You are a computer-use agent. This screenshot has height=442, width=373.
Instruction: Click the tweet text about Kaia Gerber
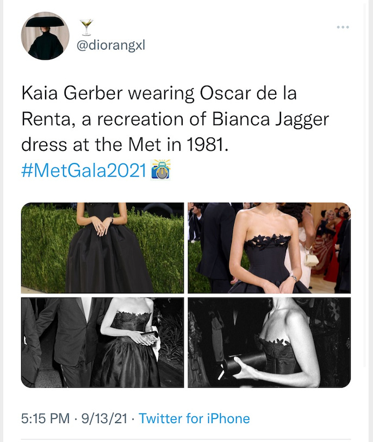pyautogui.click(x=175, y=119)
